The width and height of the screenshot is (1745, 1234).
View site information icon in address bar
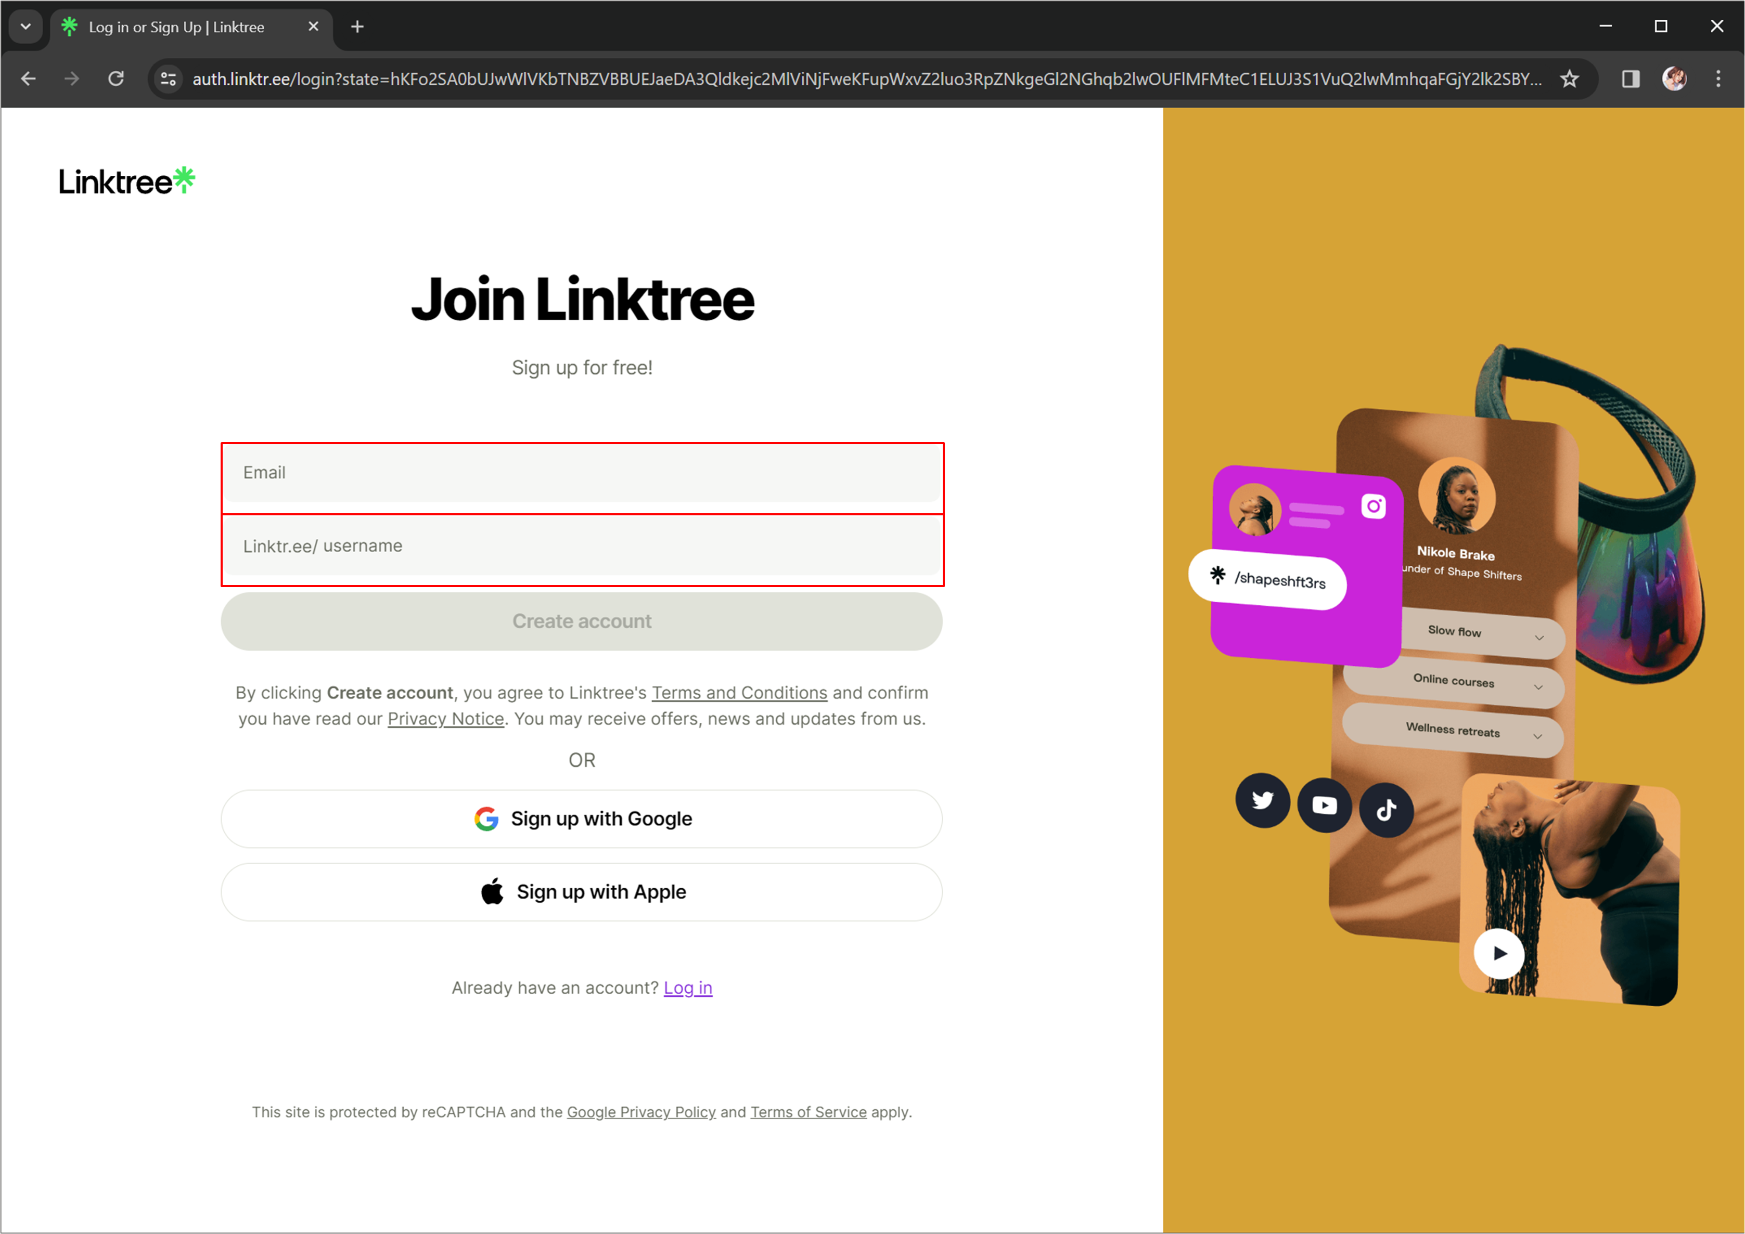click(169, 79)
